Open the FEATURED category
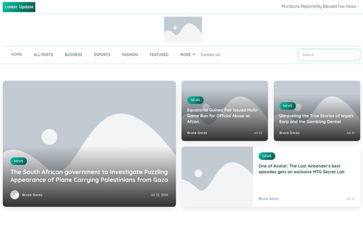The height and width of the screenshot is (227, 363). [159, 54]
